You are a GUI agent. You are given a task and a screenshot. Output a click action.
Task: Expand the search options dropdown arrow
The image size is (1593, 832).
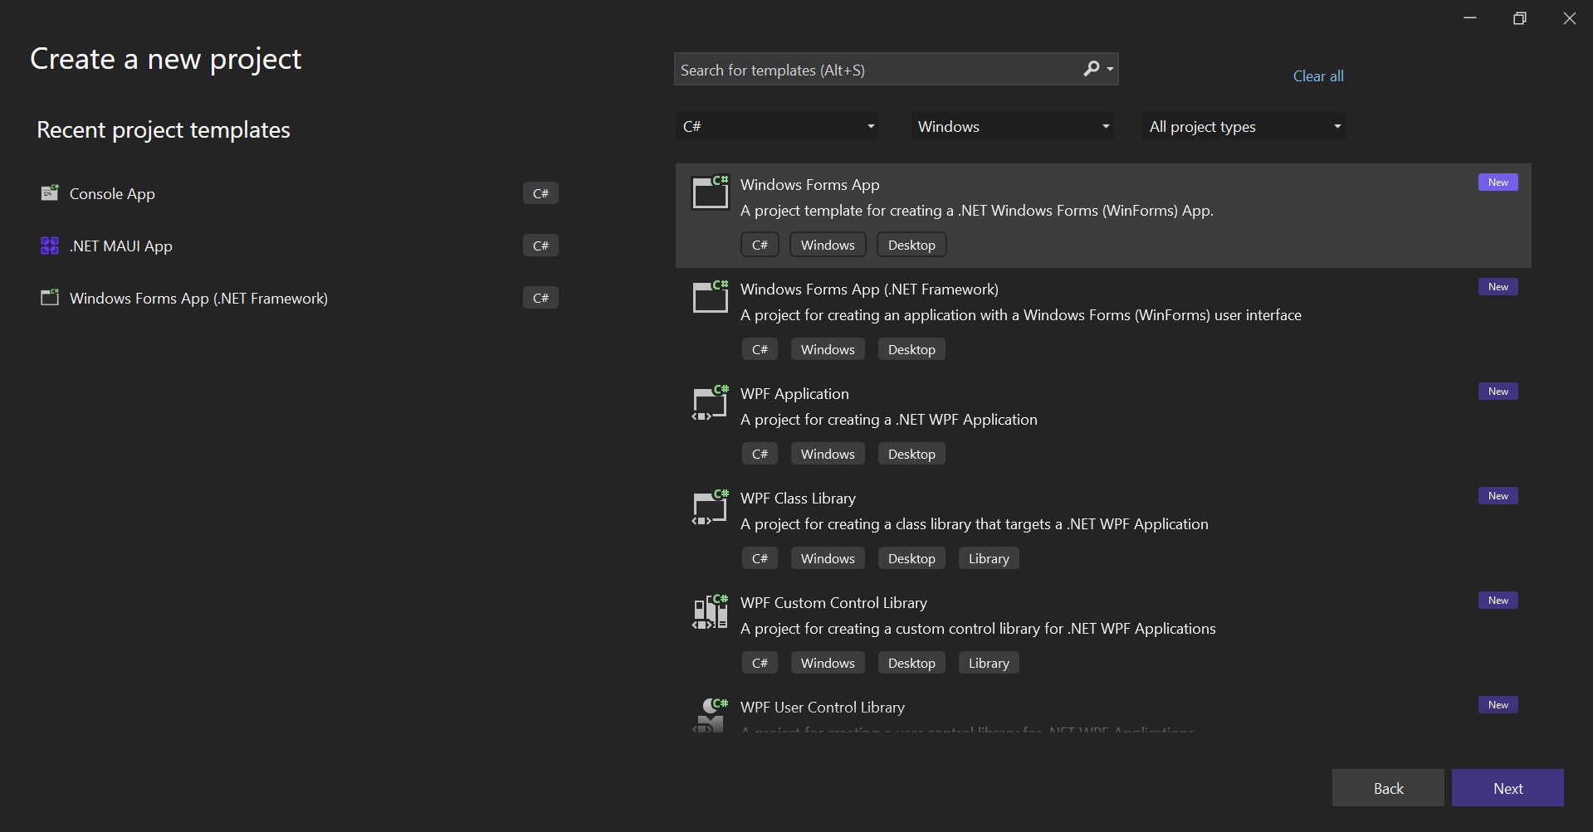coord(1110,70)
